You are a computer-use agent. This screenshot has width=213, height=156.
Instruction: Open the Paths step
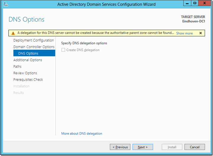point(17,66)
